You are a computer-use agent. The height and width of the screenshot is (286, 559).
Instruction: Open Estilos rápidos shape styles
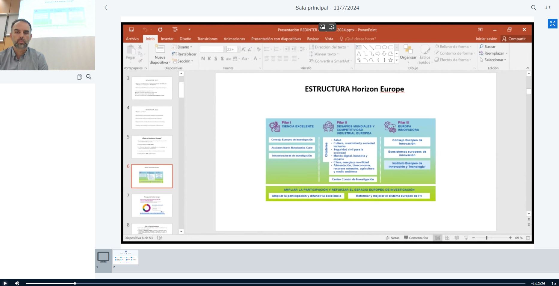coord(425,54)
